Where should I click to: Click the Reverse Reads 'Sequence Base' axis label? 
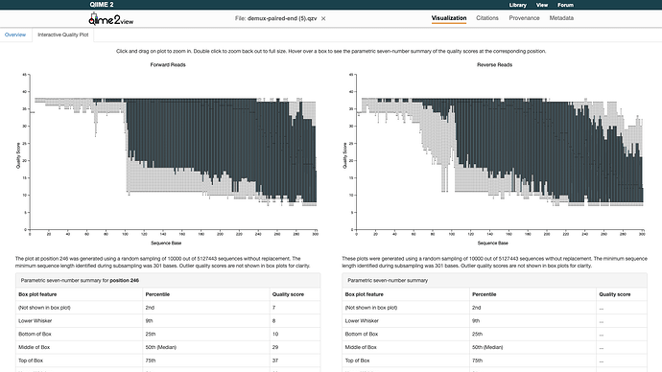coord(493,244)
